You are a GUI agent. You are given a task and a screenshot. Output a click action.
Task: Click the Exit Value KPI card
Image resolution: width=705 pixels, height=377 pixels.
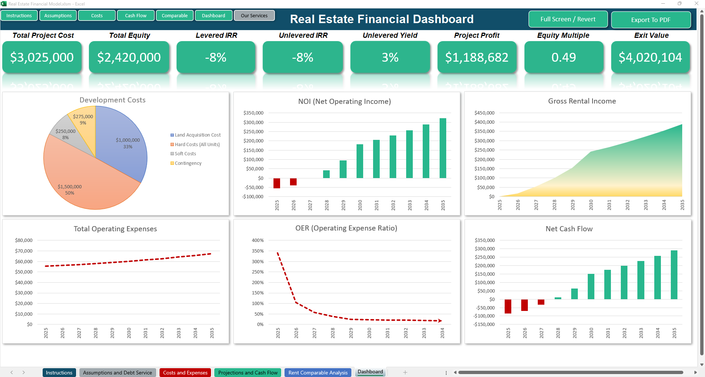[650, 57]
